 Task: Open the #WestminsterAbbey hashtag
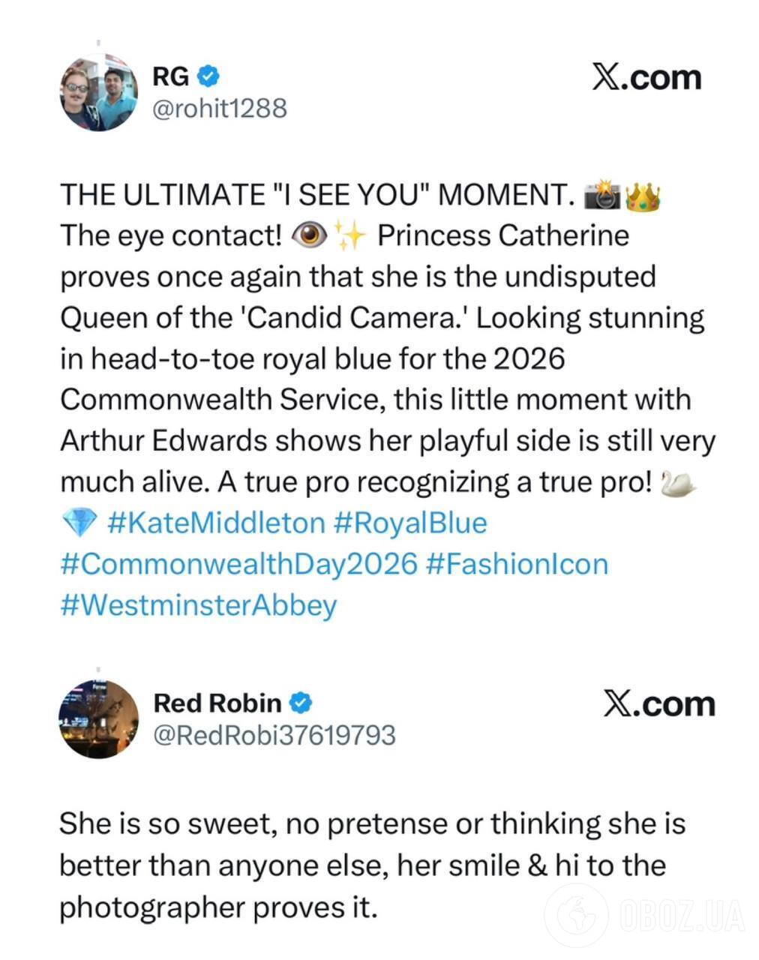point(198,605)
